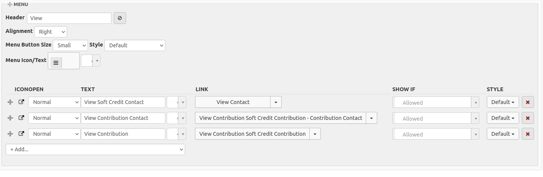Expand link options arrow next to View Contact
This screenshot has height=177, width=543.
coord(276,102)
